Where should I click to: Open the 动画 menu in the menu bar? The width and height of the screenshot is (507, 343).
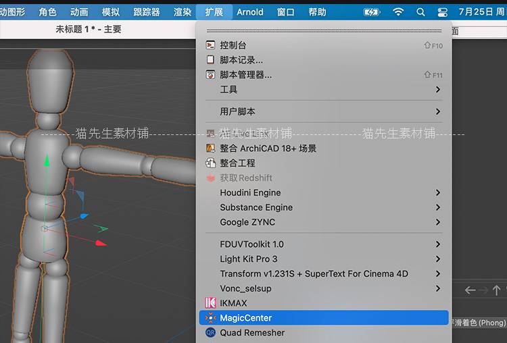pyautogui.click(x=80, y=12)
